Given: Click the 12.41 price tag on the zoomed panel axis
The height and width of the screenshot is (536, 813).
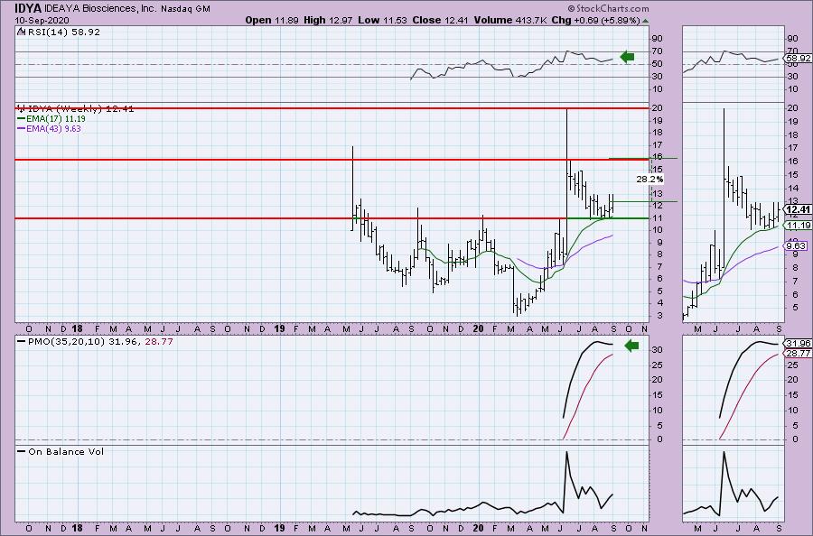Looking at the screenshot, I should pyautogui.click(x=798, y=209).
